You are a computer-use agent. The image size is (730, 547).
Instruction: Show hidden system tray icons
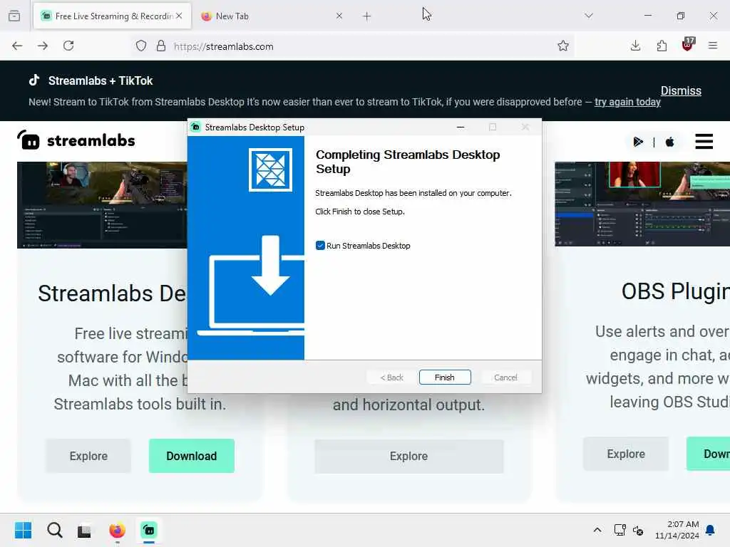coord(597,530)
